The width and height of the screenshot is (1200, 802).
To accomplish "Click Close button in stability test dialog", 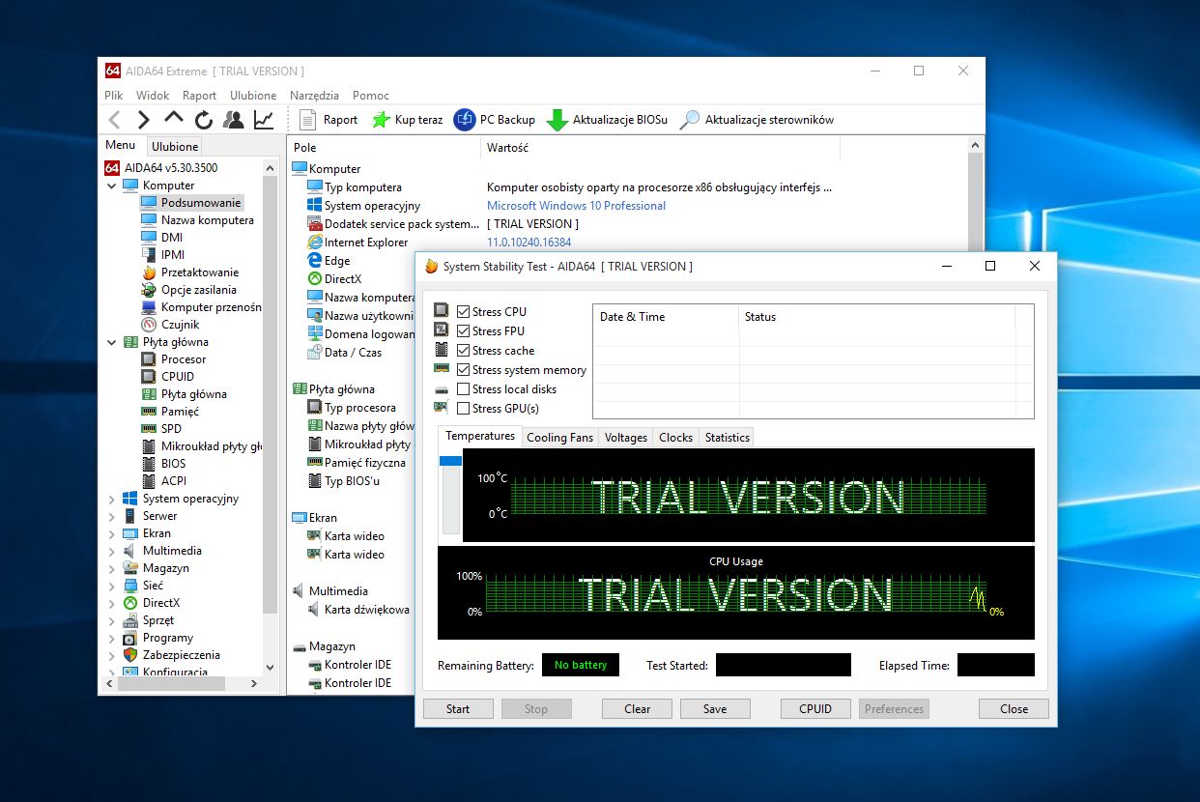I will pyautogui.click(x=1014, y=708).
